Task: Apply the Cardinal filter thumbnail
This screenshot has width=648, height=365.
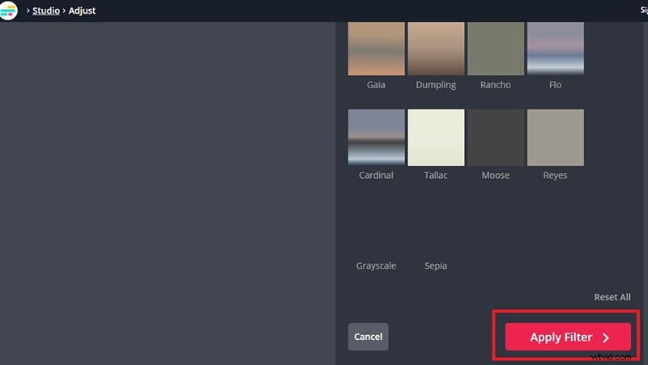Action: point(376,138)
